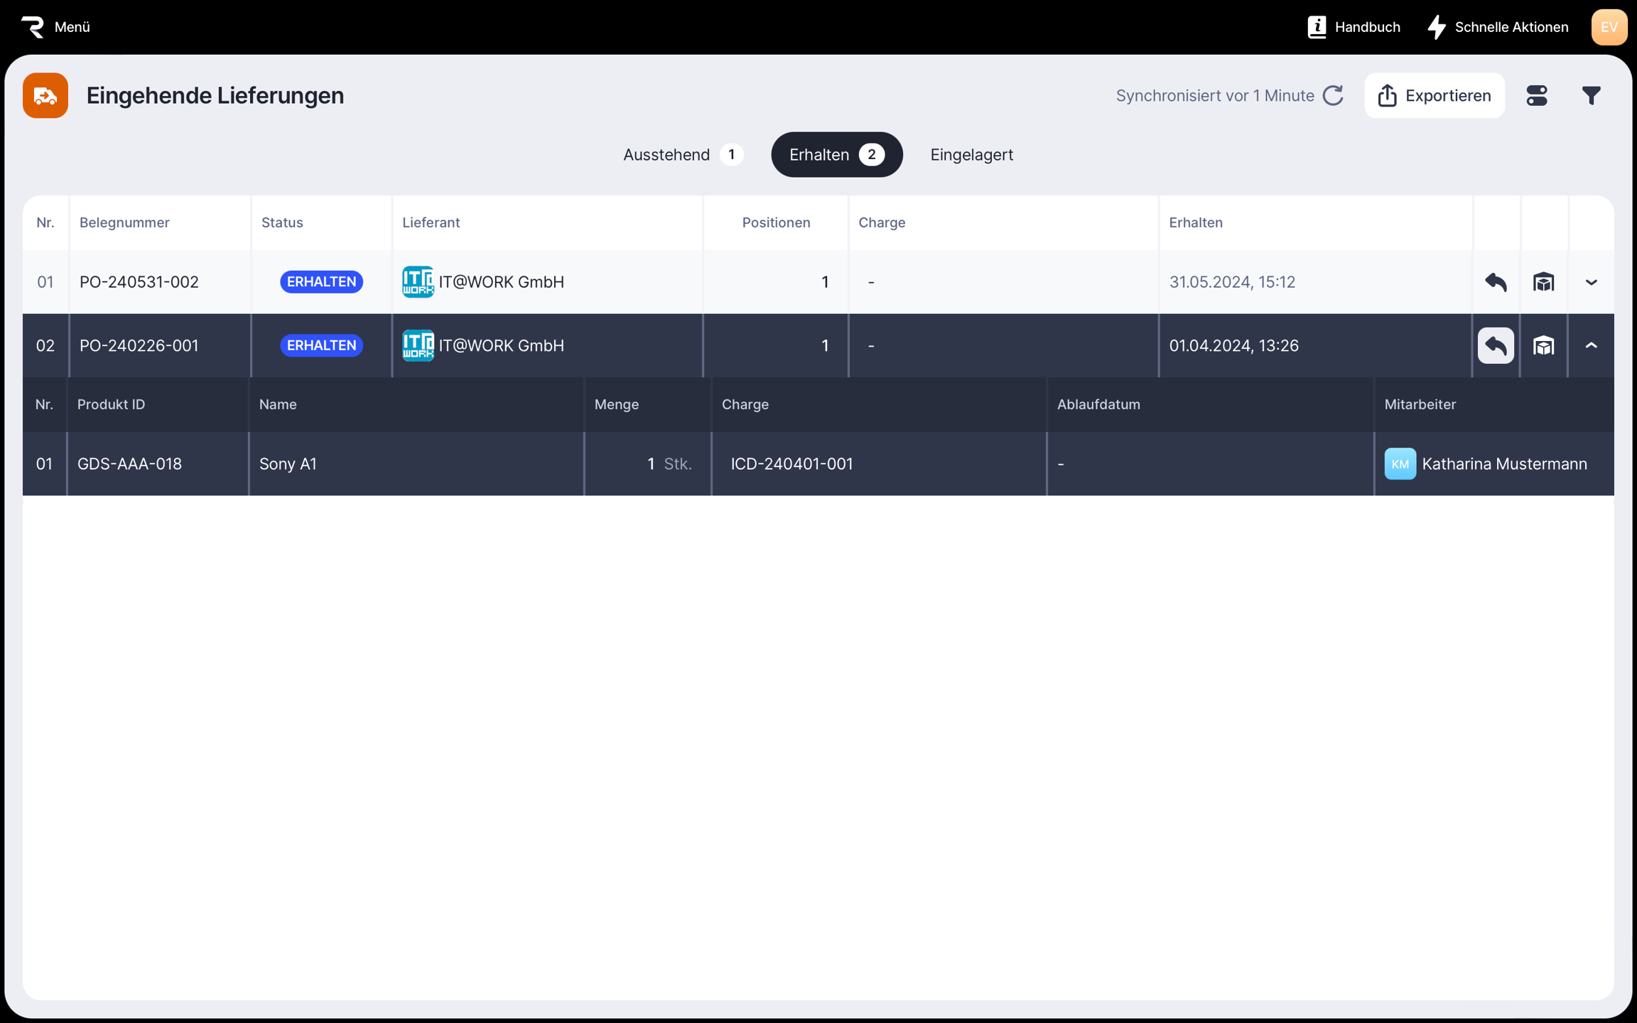Open the Menü in top bar
The width and height of the screenshot is (1637, 1023).
56,27
